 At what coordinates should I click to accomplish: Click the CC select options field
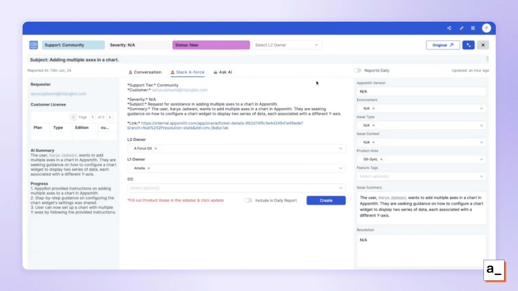pyautogui.click(x=236, y=188)
